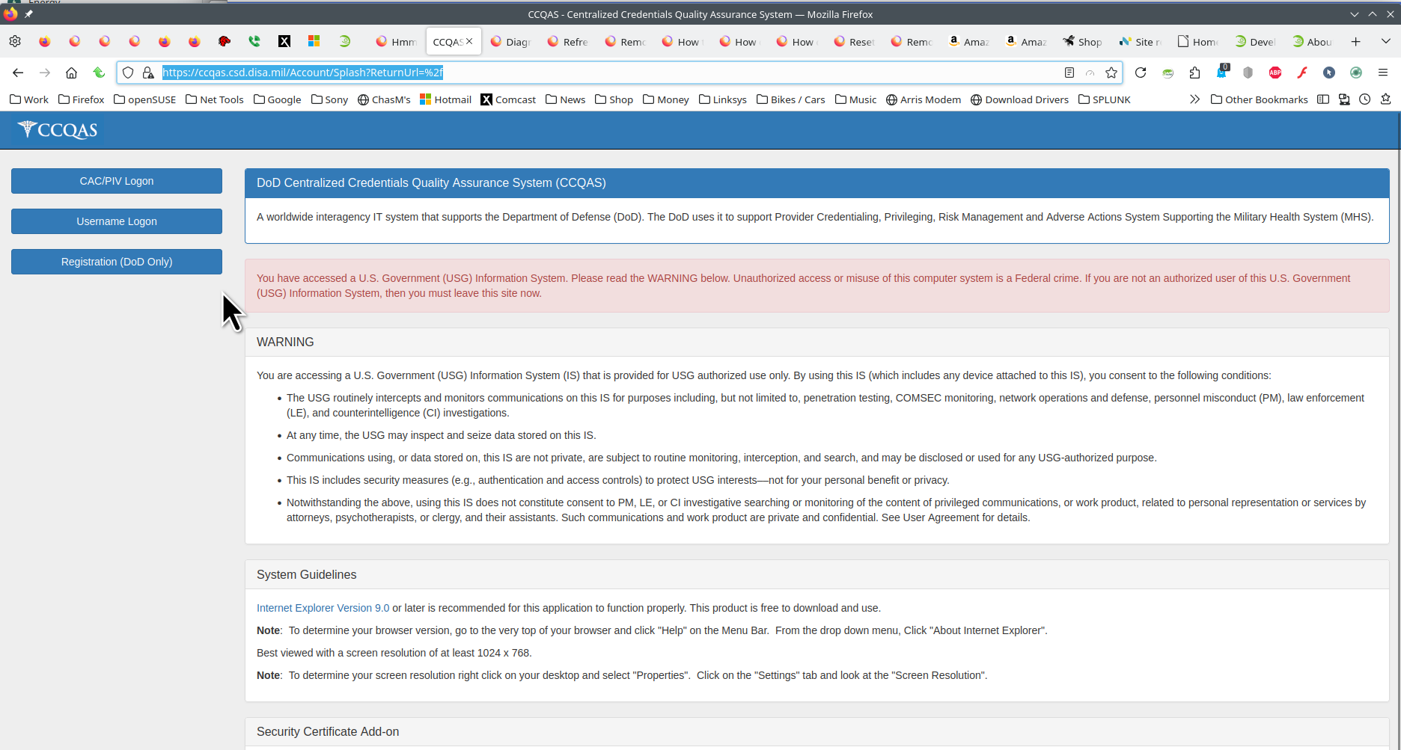Open the Net Tools bookmarks folder
The height and width of the screenshot is (750, 1401).
[215, 99]
